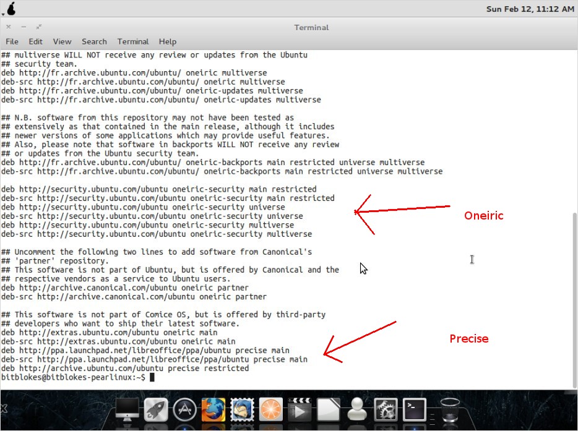Click '## or updates from the Ubuntu security team.'
Viewport: 578px width, 431px height.
[x=100, y=153]
